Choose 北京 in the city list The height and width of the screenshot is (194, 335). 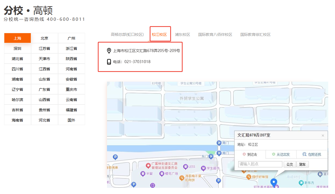pyautogui.click(x=45, y=38)
